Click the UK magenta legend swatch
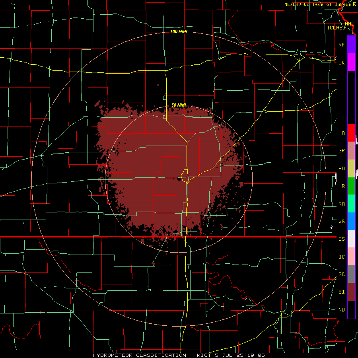 click(x=351, y=62)
